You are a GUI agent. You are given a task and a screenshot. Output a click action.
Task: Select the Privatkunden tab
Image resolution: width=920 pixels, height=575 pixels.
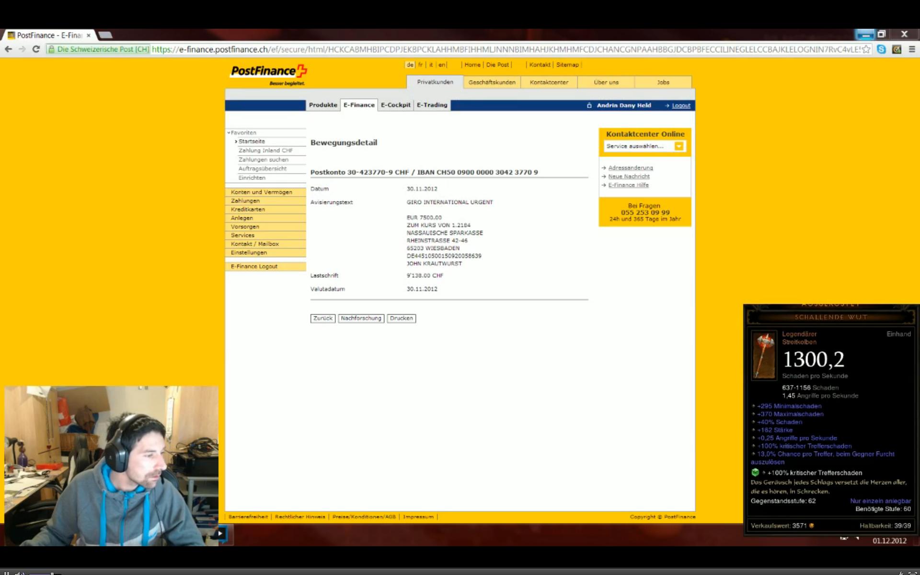point(435,82)
